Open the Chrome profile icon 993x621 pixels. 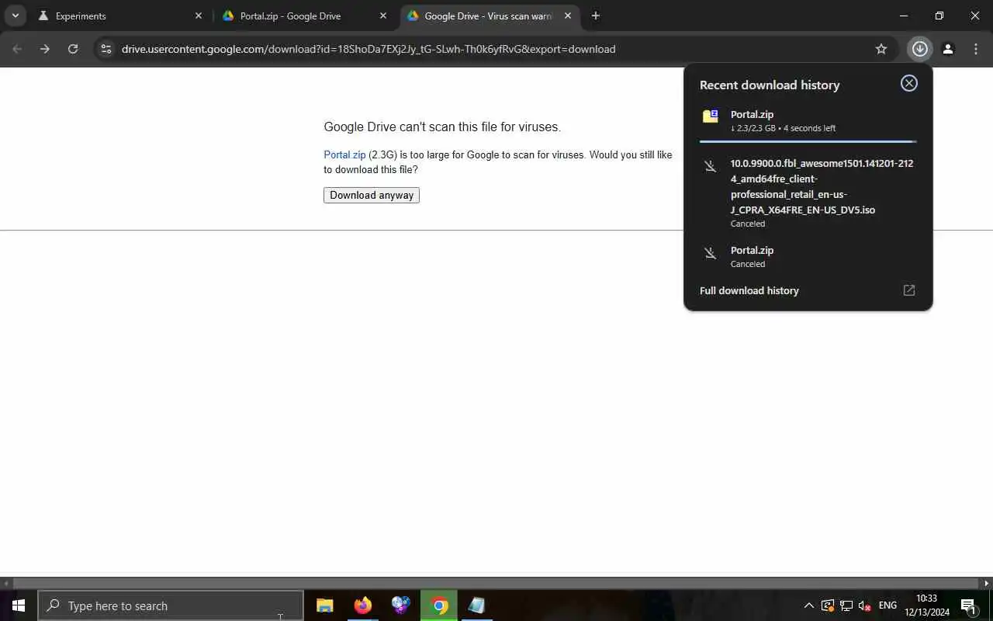point(948,49)
